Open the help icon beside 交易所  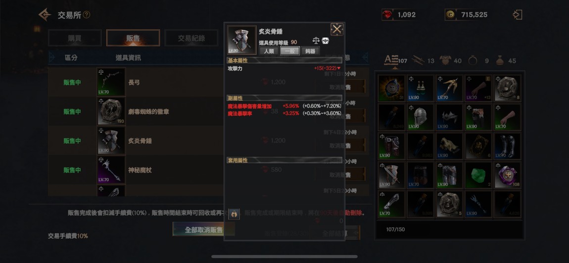87,15
